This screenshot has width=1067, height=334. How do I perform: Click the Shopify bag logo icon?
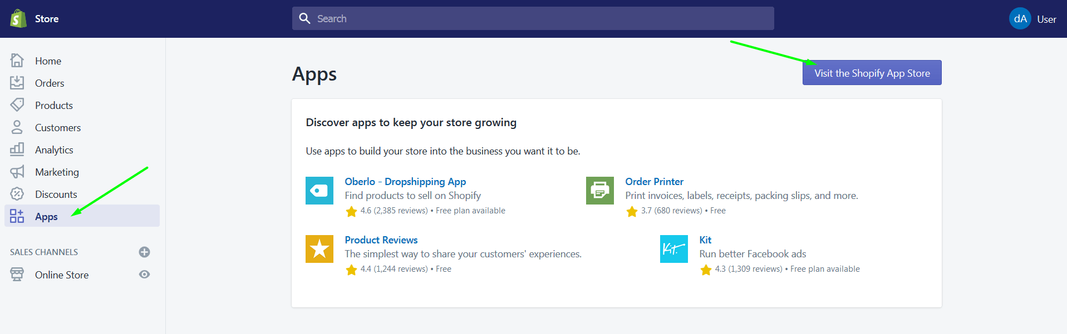coord(18,18)
